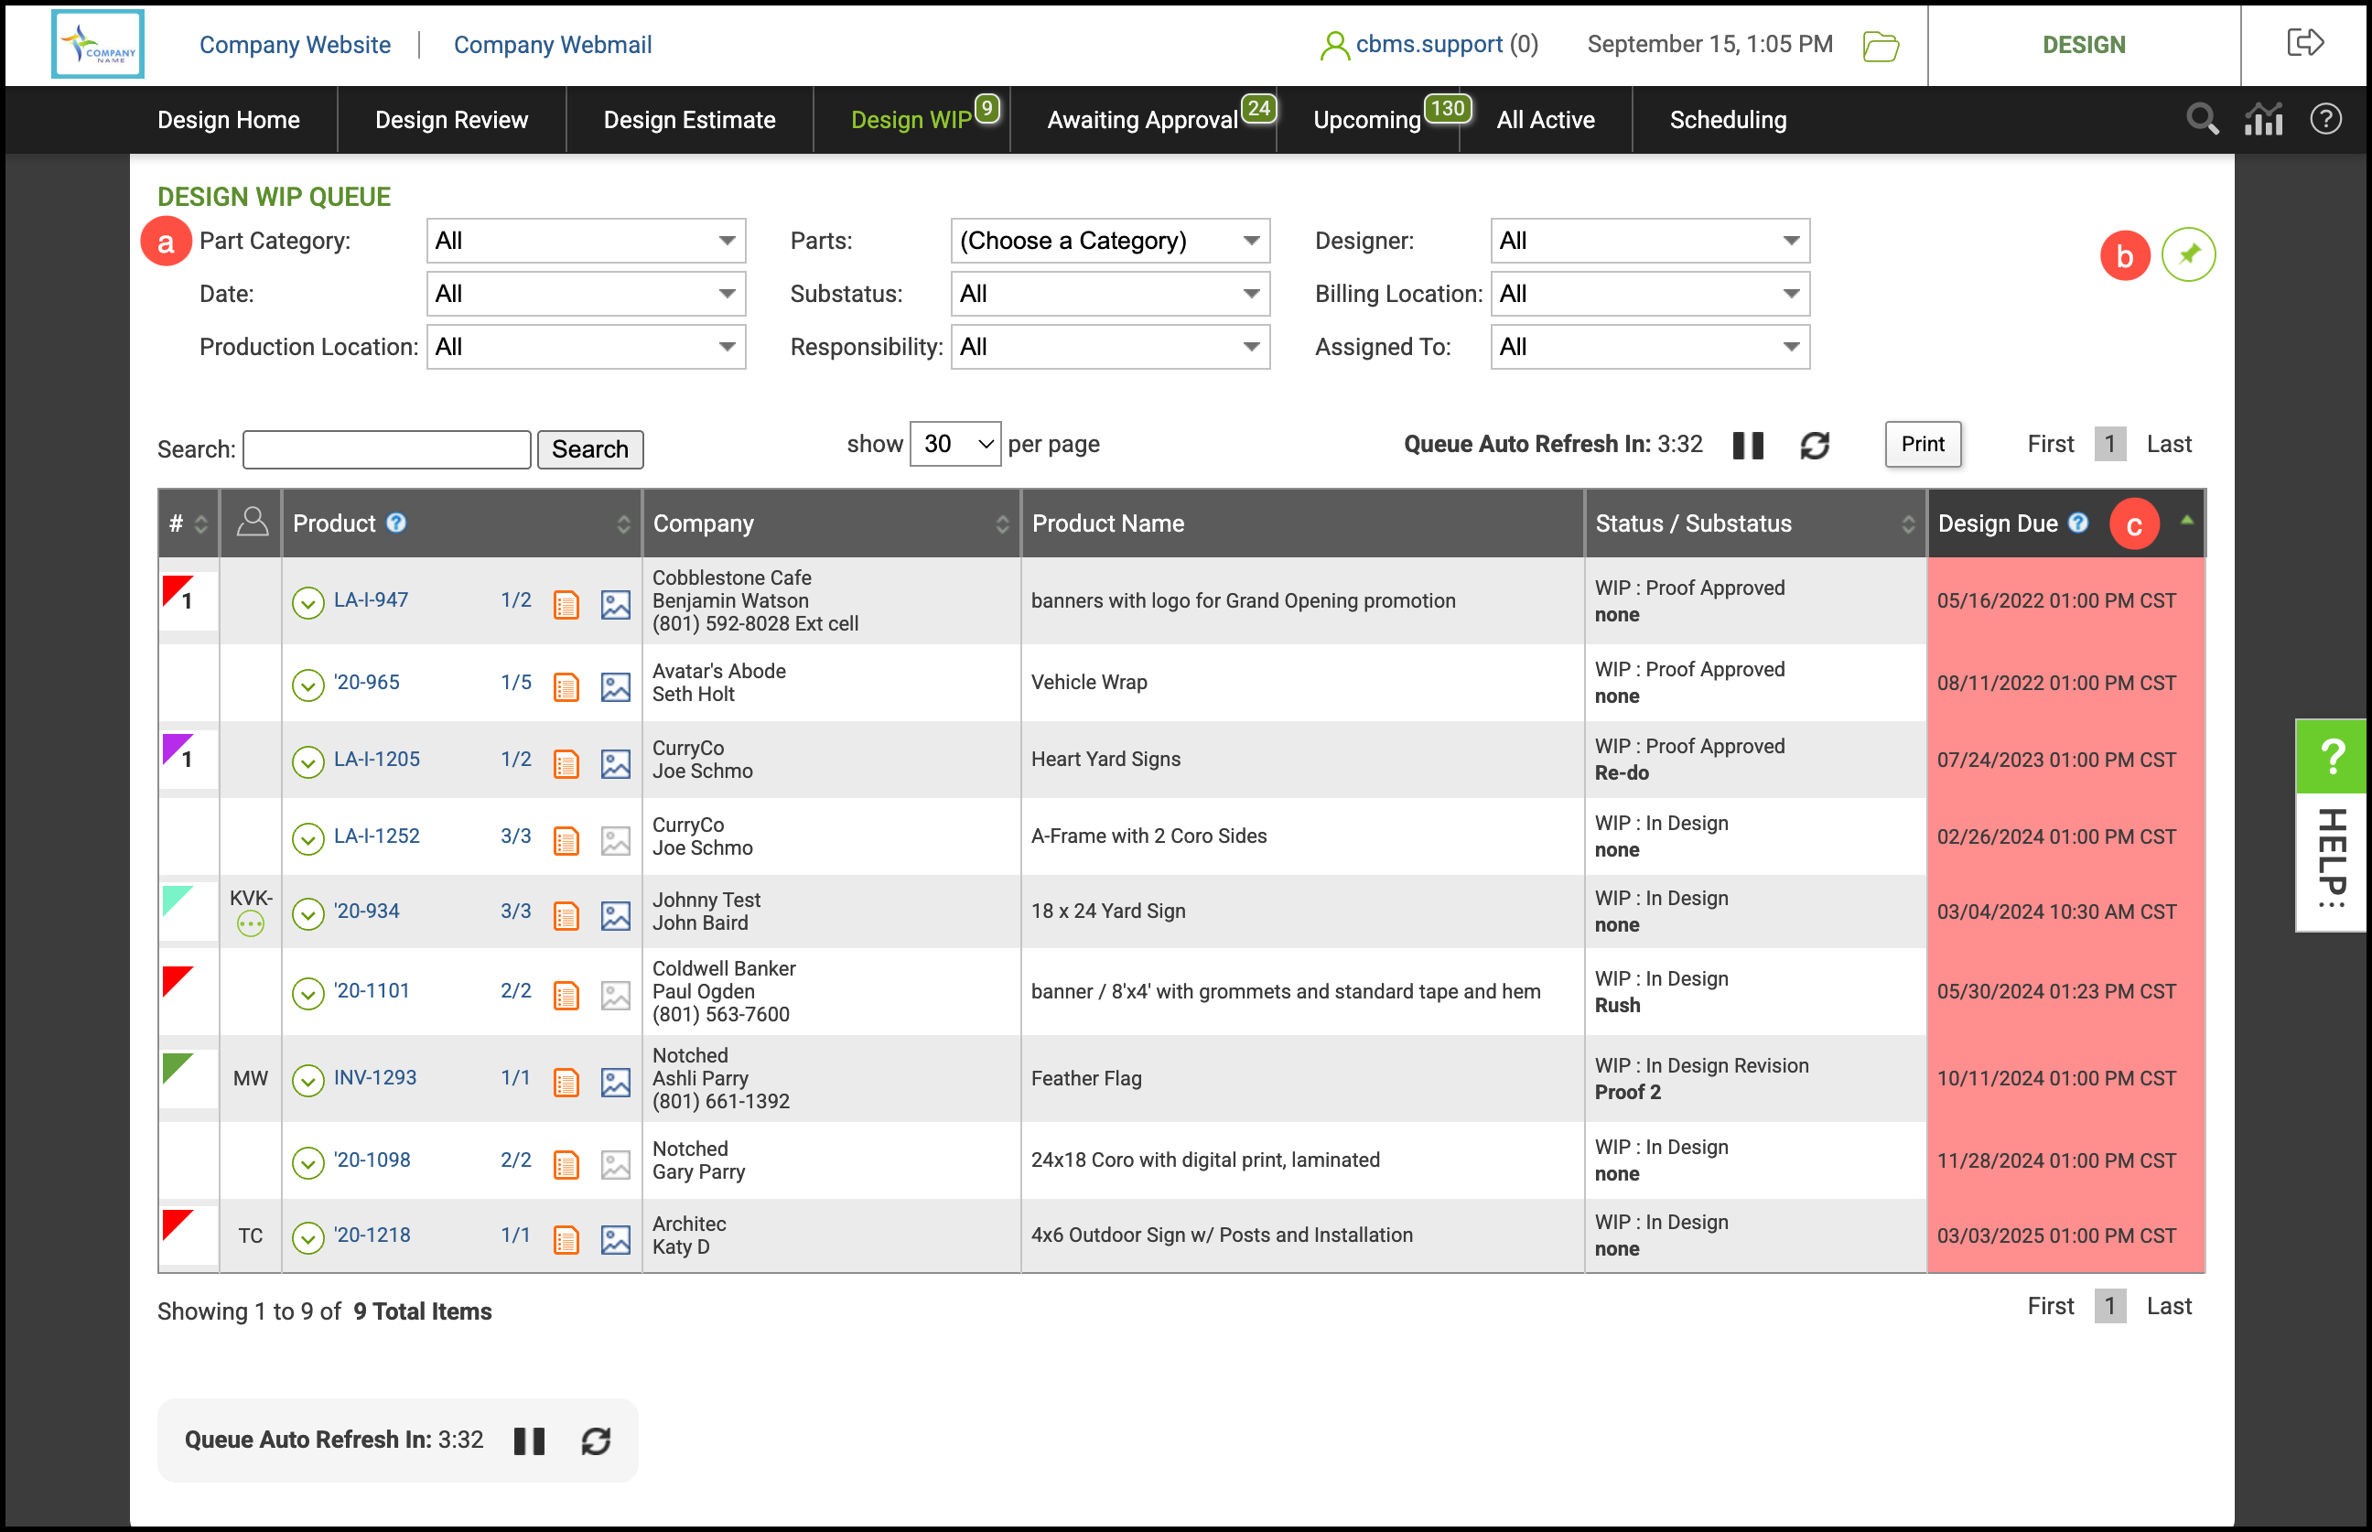Open the bar chart reports icon

pos(2264,119)
